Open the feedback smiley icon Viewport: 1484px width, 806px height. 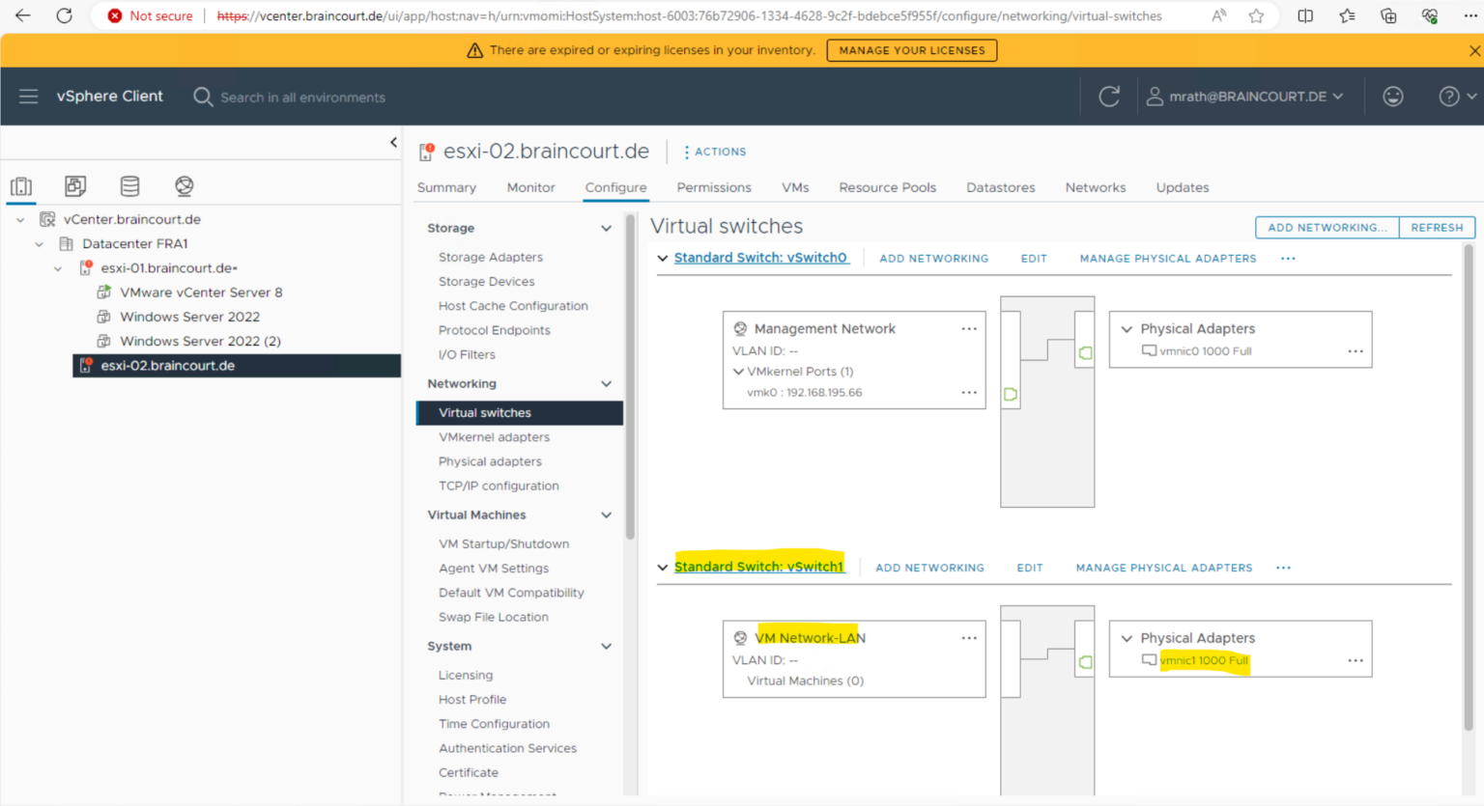click(x=1392, y=97)
